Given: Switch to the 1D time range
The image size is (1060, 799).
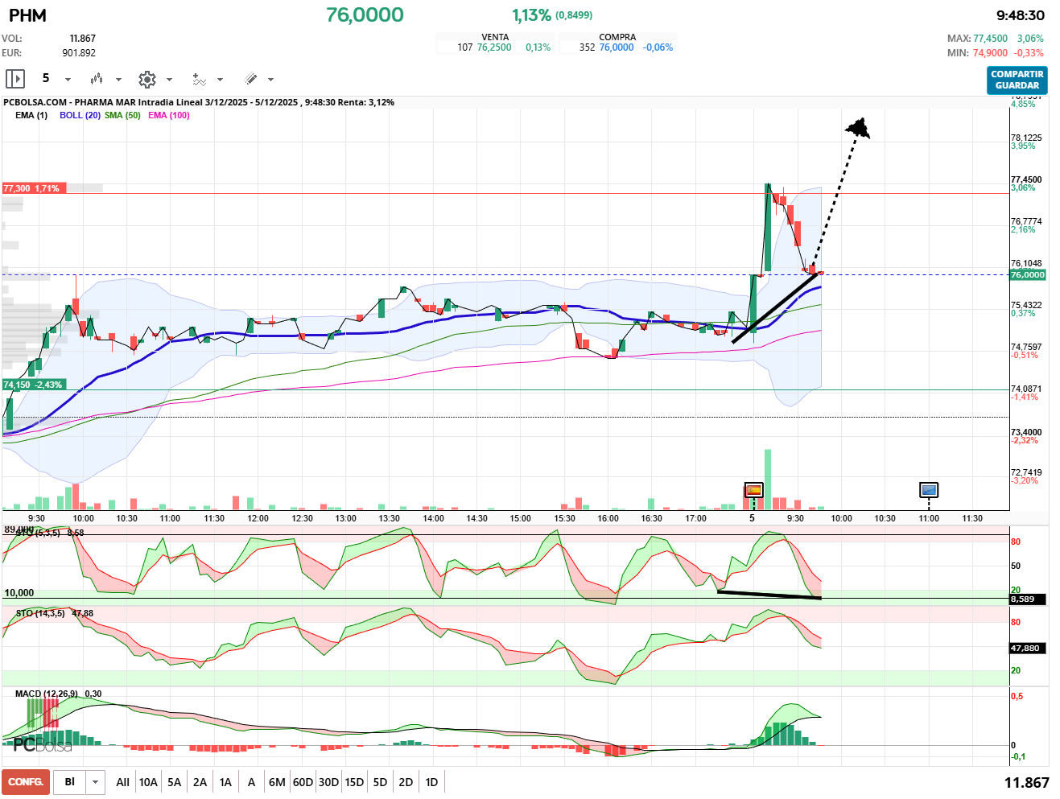Looking at the screenshot, I should (431, 782).
